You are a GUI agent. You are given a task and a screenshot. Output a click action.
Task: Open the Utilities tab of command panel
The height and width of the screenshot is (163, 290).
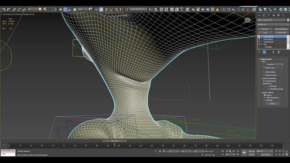coord(283,15)
